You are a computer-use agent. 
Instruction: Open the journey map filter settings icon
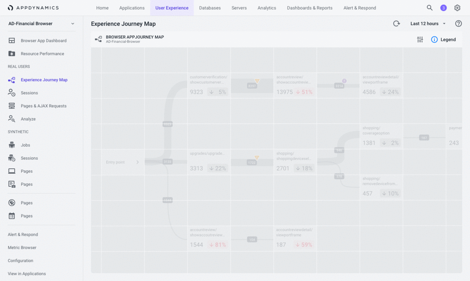click(x=420, y=39)
